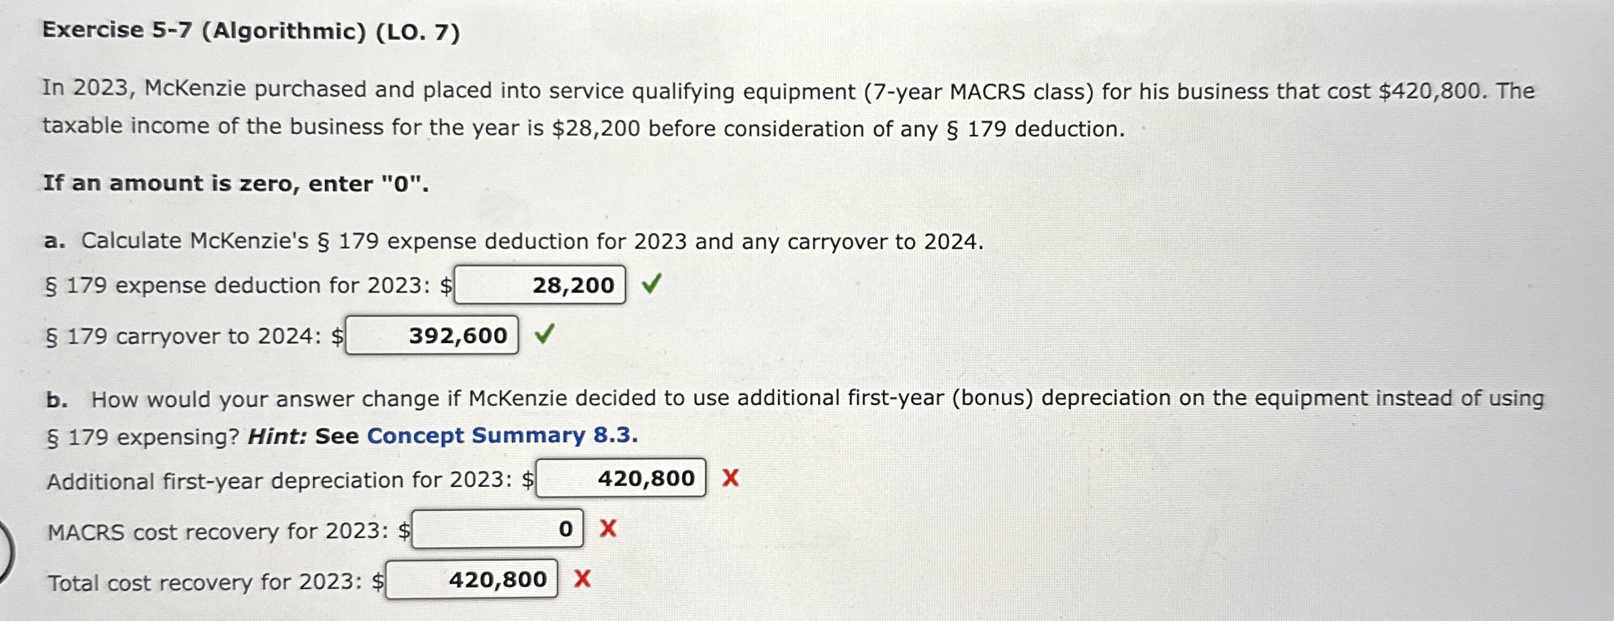Select the zero value in the MACRS box
The width and height of the screenshot is (1614, 621).
tap(565, 529)
